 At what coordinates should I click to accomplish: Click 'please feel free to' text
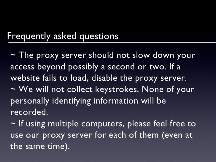pyautogui.click(x=161, y=124)
